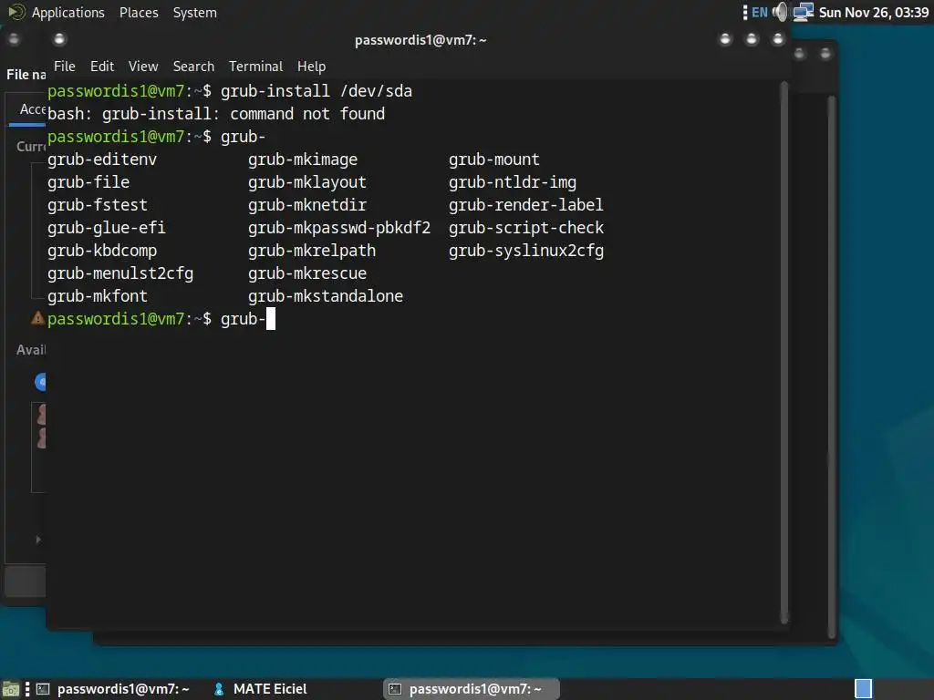
Task: Click grub-mkstandalone in completion list
Action: point(326,296)
